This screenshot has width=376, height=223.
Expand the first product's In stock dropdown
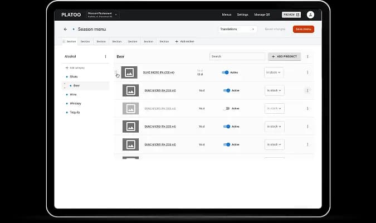pyautogui.click(x=274, y=72)
